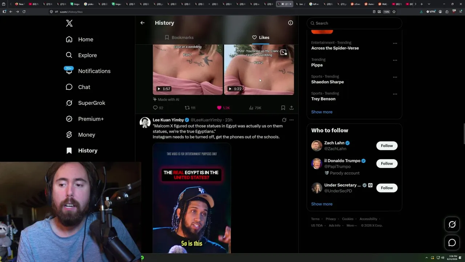Open SuperGrok in the sidebar

85,103
